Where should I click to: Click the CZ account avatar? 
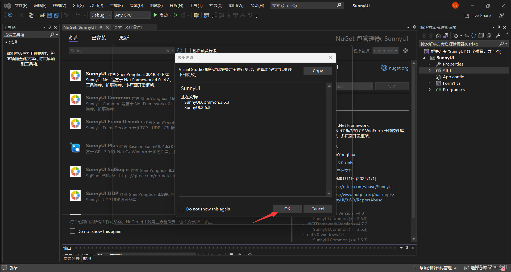(x=455, y=5)
